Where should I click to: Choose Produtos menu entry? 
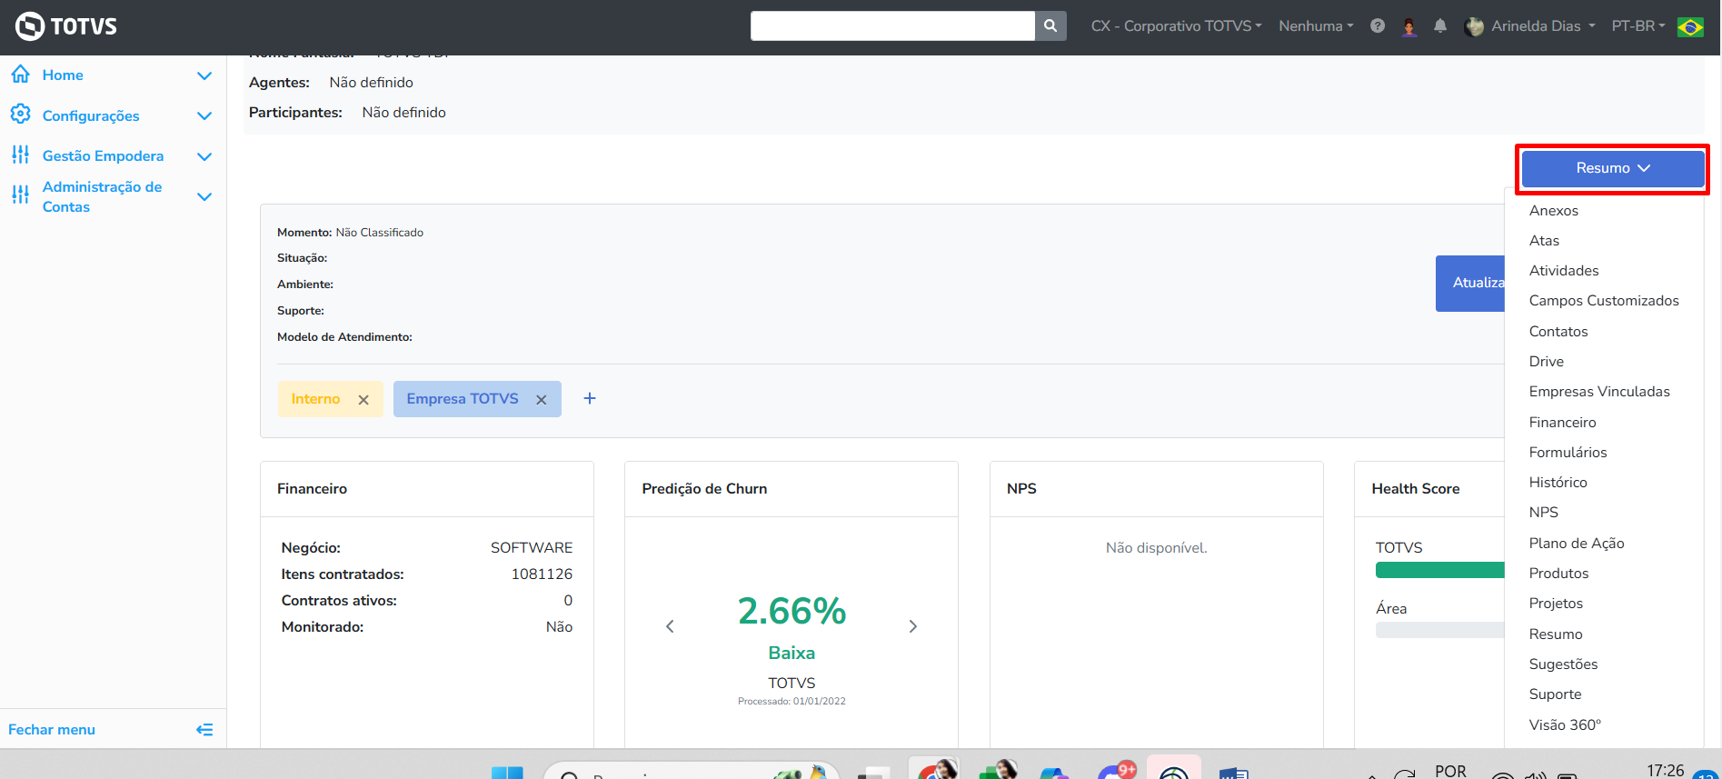point(1558,574)
